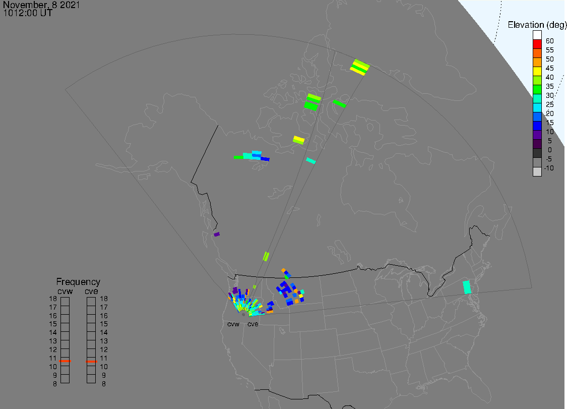Image resolution: width=567 pixels, height=409 pixels.
Task: Click the Frequency legend title
Action: coord(78,282)
